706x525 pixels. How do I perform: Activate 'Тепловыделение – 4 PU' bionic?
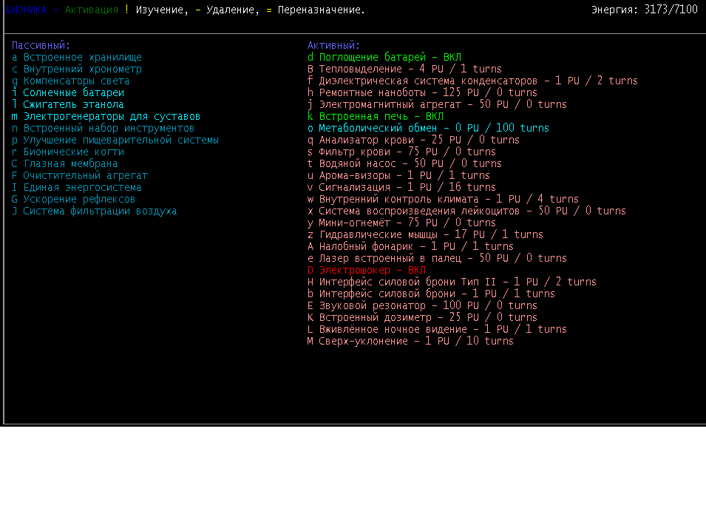point(404,69)
